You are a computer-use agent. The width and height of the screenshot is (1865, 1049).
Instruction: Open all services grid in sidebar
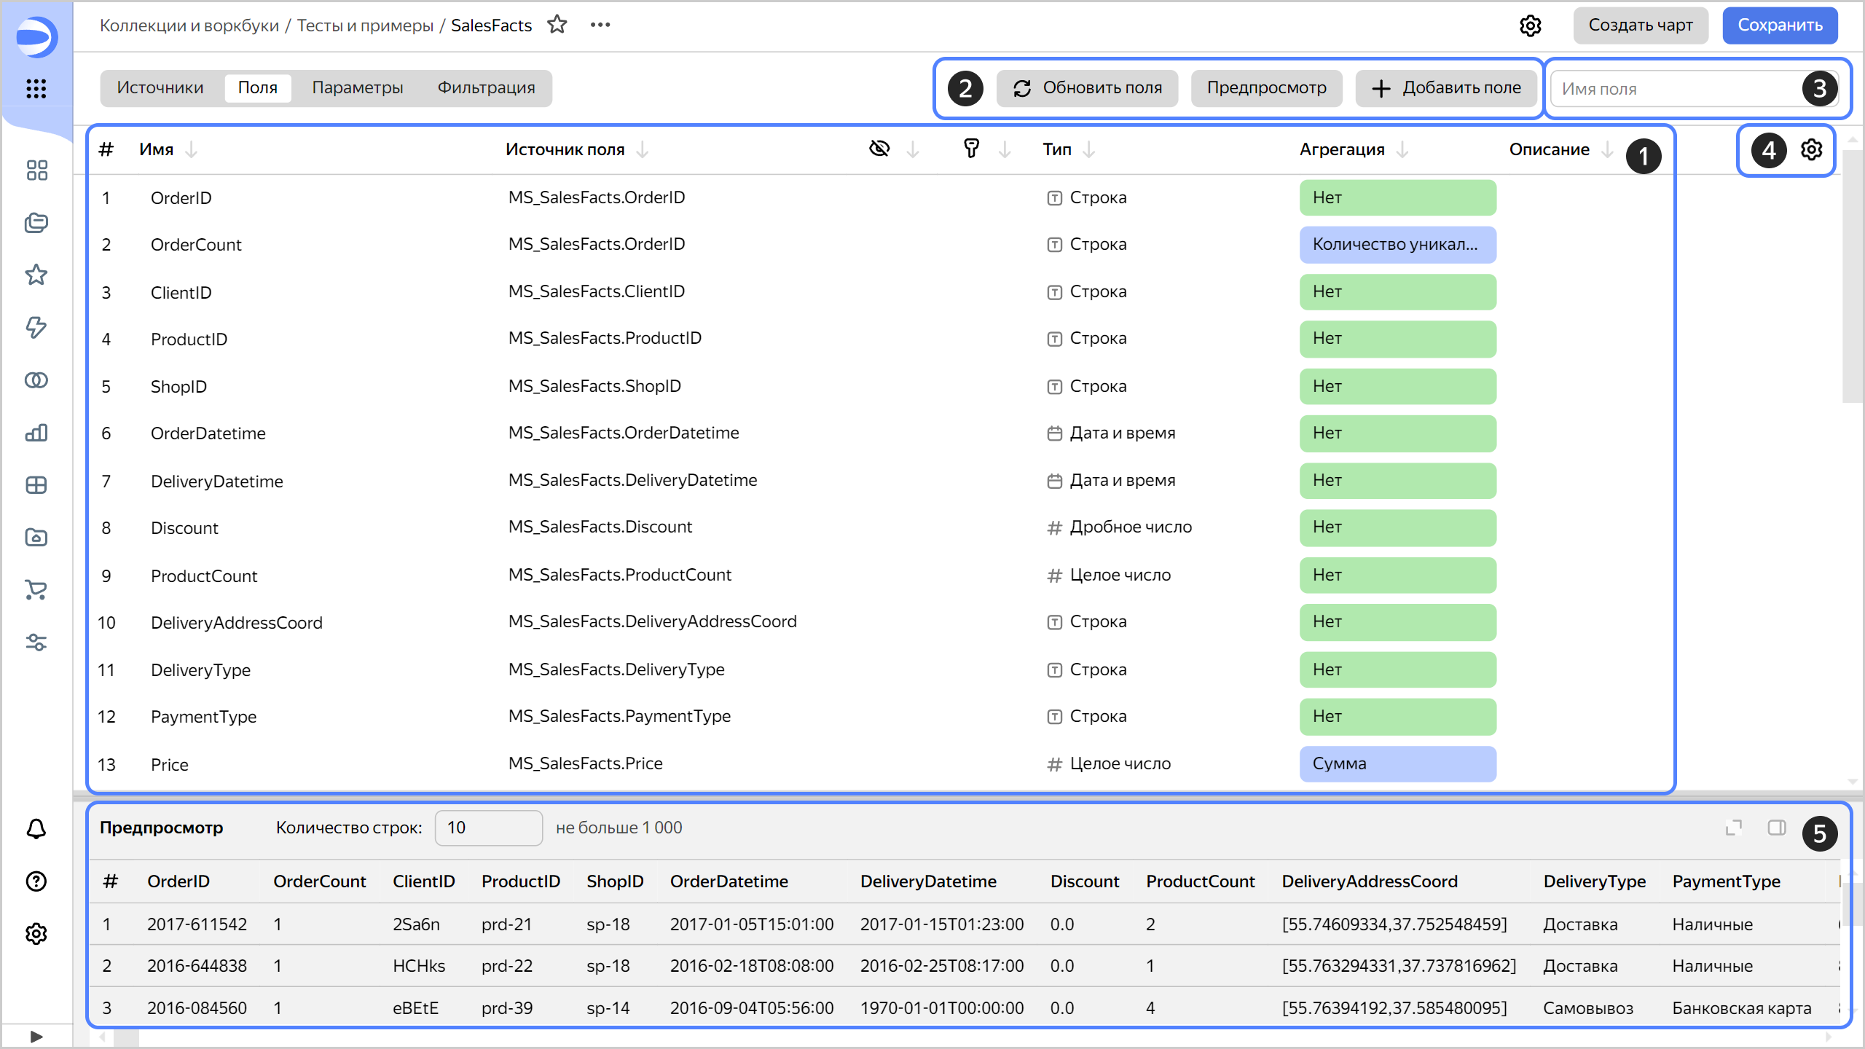pos(36,89)
